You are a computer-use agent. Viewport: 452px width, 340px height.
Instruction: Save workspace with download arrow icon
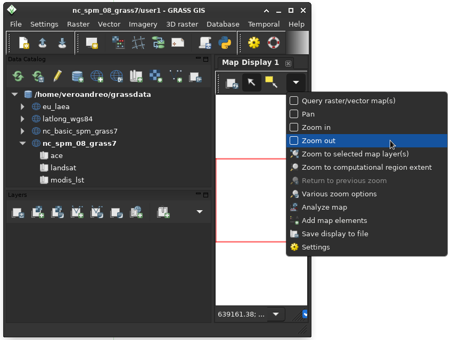[x=62, y=43]
